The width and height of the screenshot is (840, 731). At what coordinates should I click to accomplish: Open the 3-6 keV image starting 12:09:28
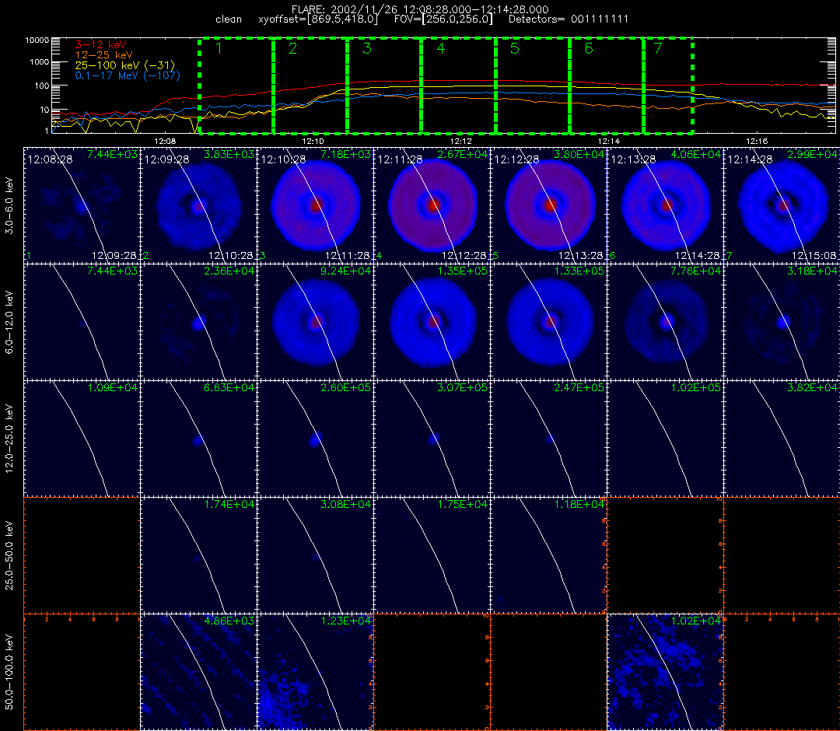(x=199, y=205)
